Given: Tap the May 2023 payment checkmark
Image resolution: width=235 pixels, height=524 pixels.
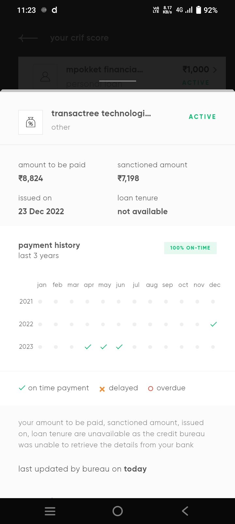Looking at the screenshot, I should click(x=103, y=347).
